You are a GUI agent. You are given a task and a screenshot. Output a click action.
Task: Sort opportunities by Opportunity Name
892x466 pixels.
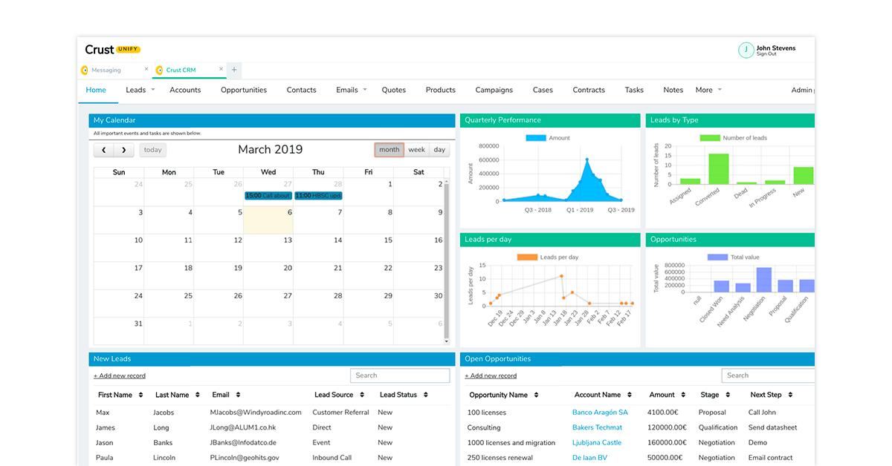[x=536, y=395]
